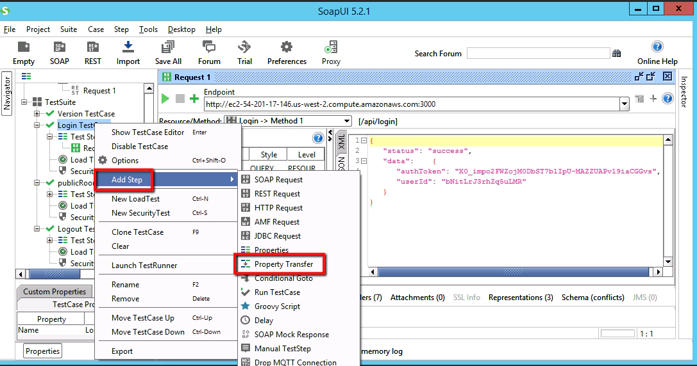Create new SOAP project from toolbar
The height and width of the screenshot is (366, 697).
pos(60,47)
